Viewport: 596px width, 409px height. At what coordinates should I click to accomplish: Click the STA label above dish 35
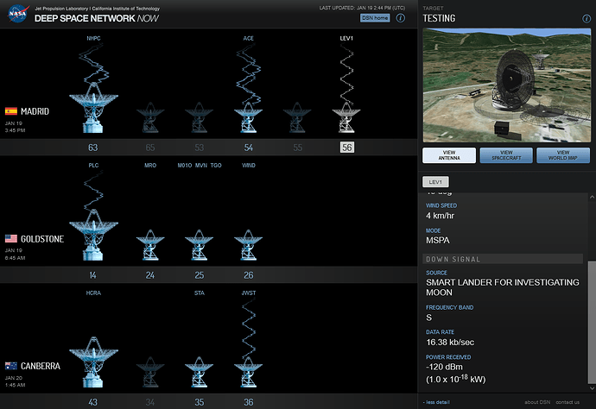[x=200, y=293]
